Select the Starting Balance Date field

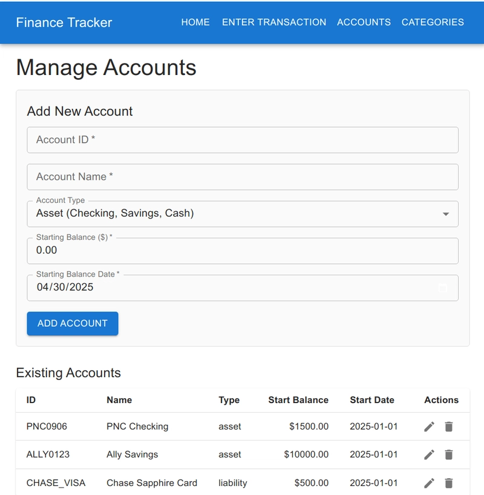point(243,287)
